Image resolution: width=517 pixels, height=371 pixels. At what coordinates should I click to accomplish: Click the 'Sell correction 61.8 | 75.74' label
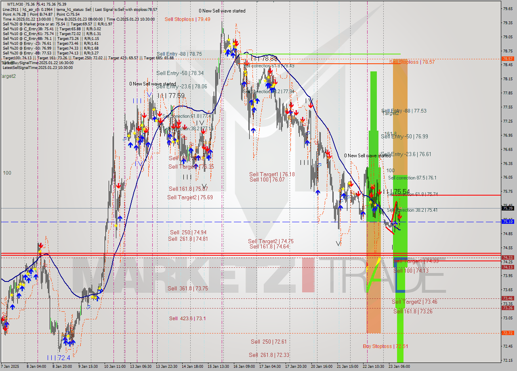coord(412,194)
